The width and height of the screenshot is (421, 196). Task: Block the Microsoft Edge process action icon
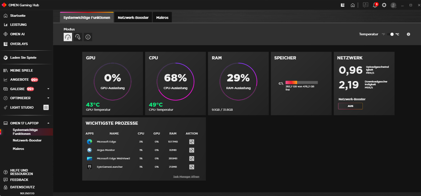coord(192,142)
